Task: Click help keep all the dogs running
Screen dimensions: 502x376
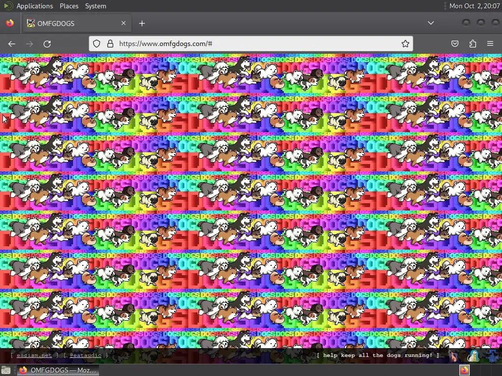Action: coord(378,355)
